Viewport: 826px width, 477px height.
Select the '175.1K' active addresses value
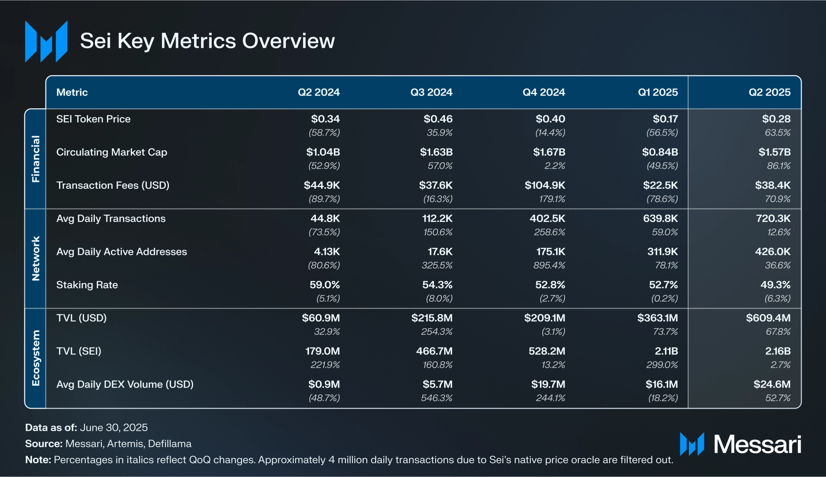pos(551,252)
